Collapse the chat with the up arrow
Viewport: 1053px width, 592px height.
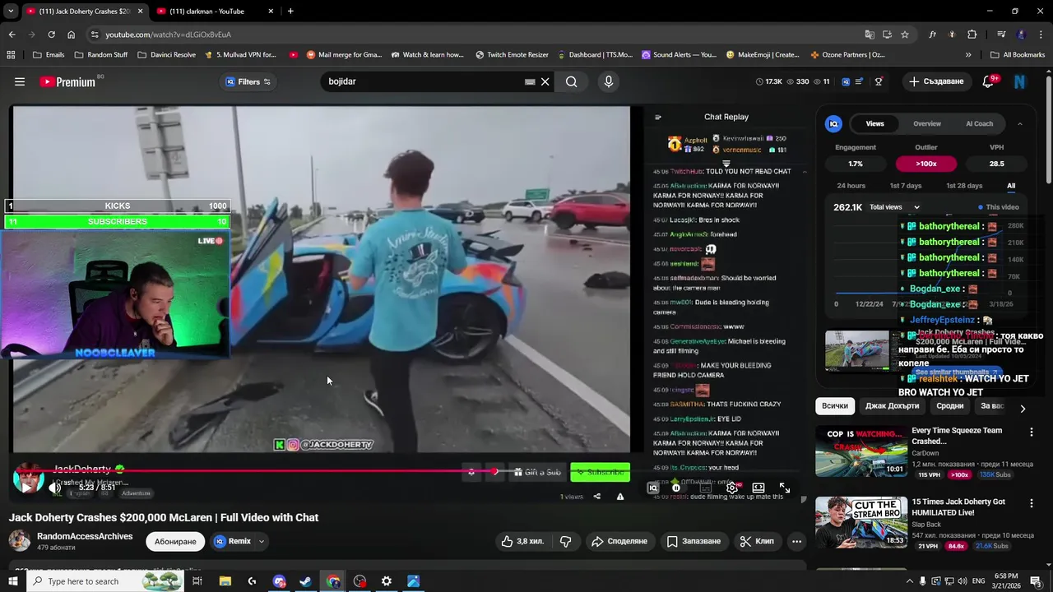click(805, 172)
